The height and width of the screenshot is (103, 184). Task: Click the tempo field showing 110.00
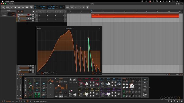pos(42,6)
